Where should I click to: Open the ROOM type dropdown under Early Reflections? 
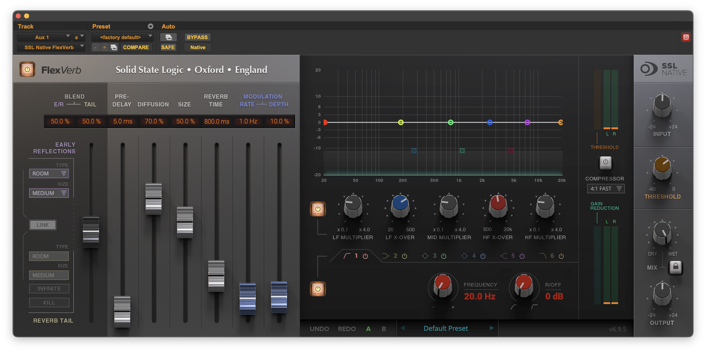click(x=49, y=173)
